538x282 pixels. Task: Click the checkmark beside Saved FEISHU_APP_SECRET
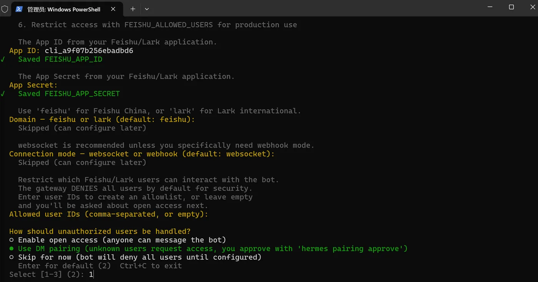[x=3, y=94]
